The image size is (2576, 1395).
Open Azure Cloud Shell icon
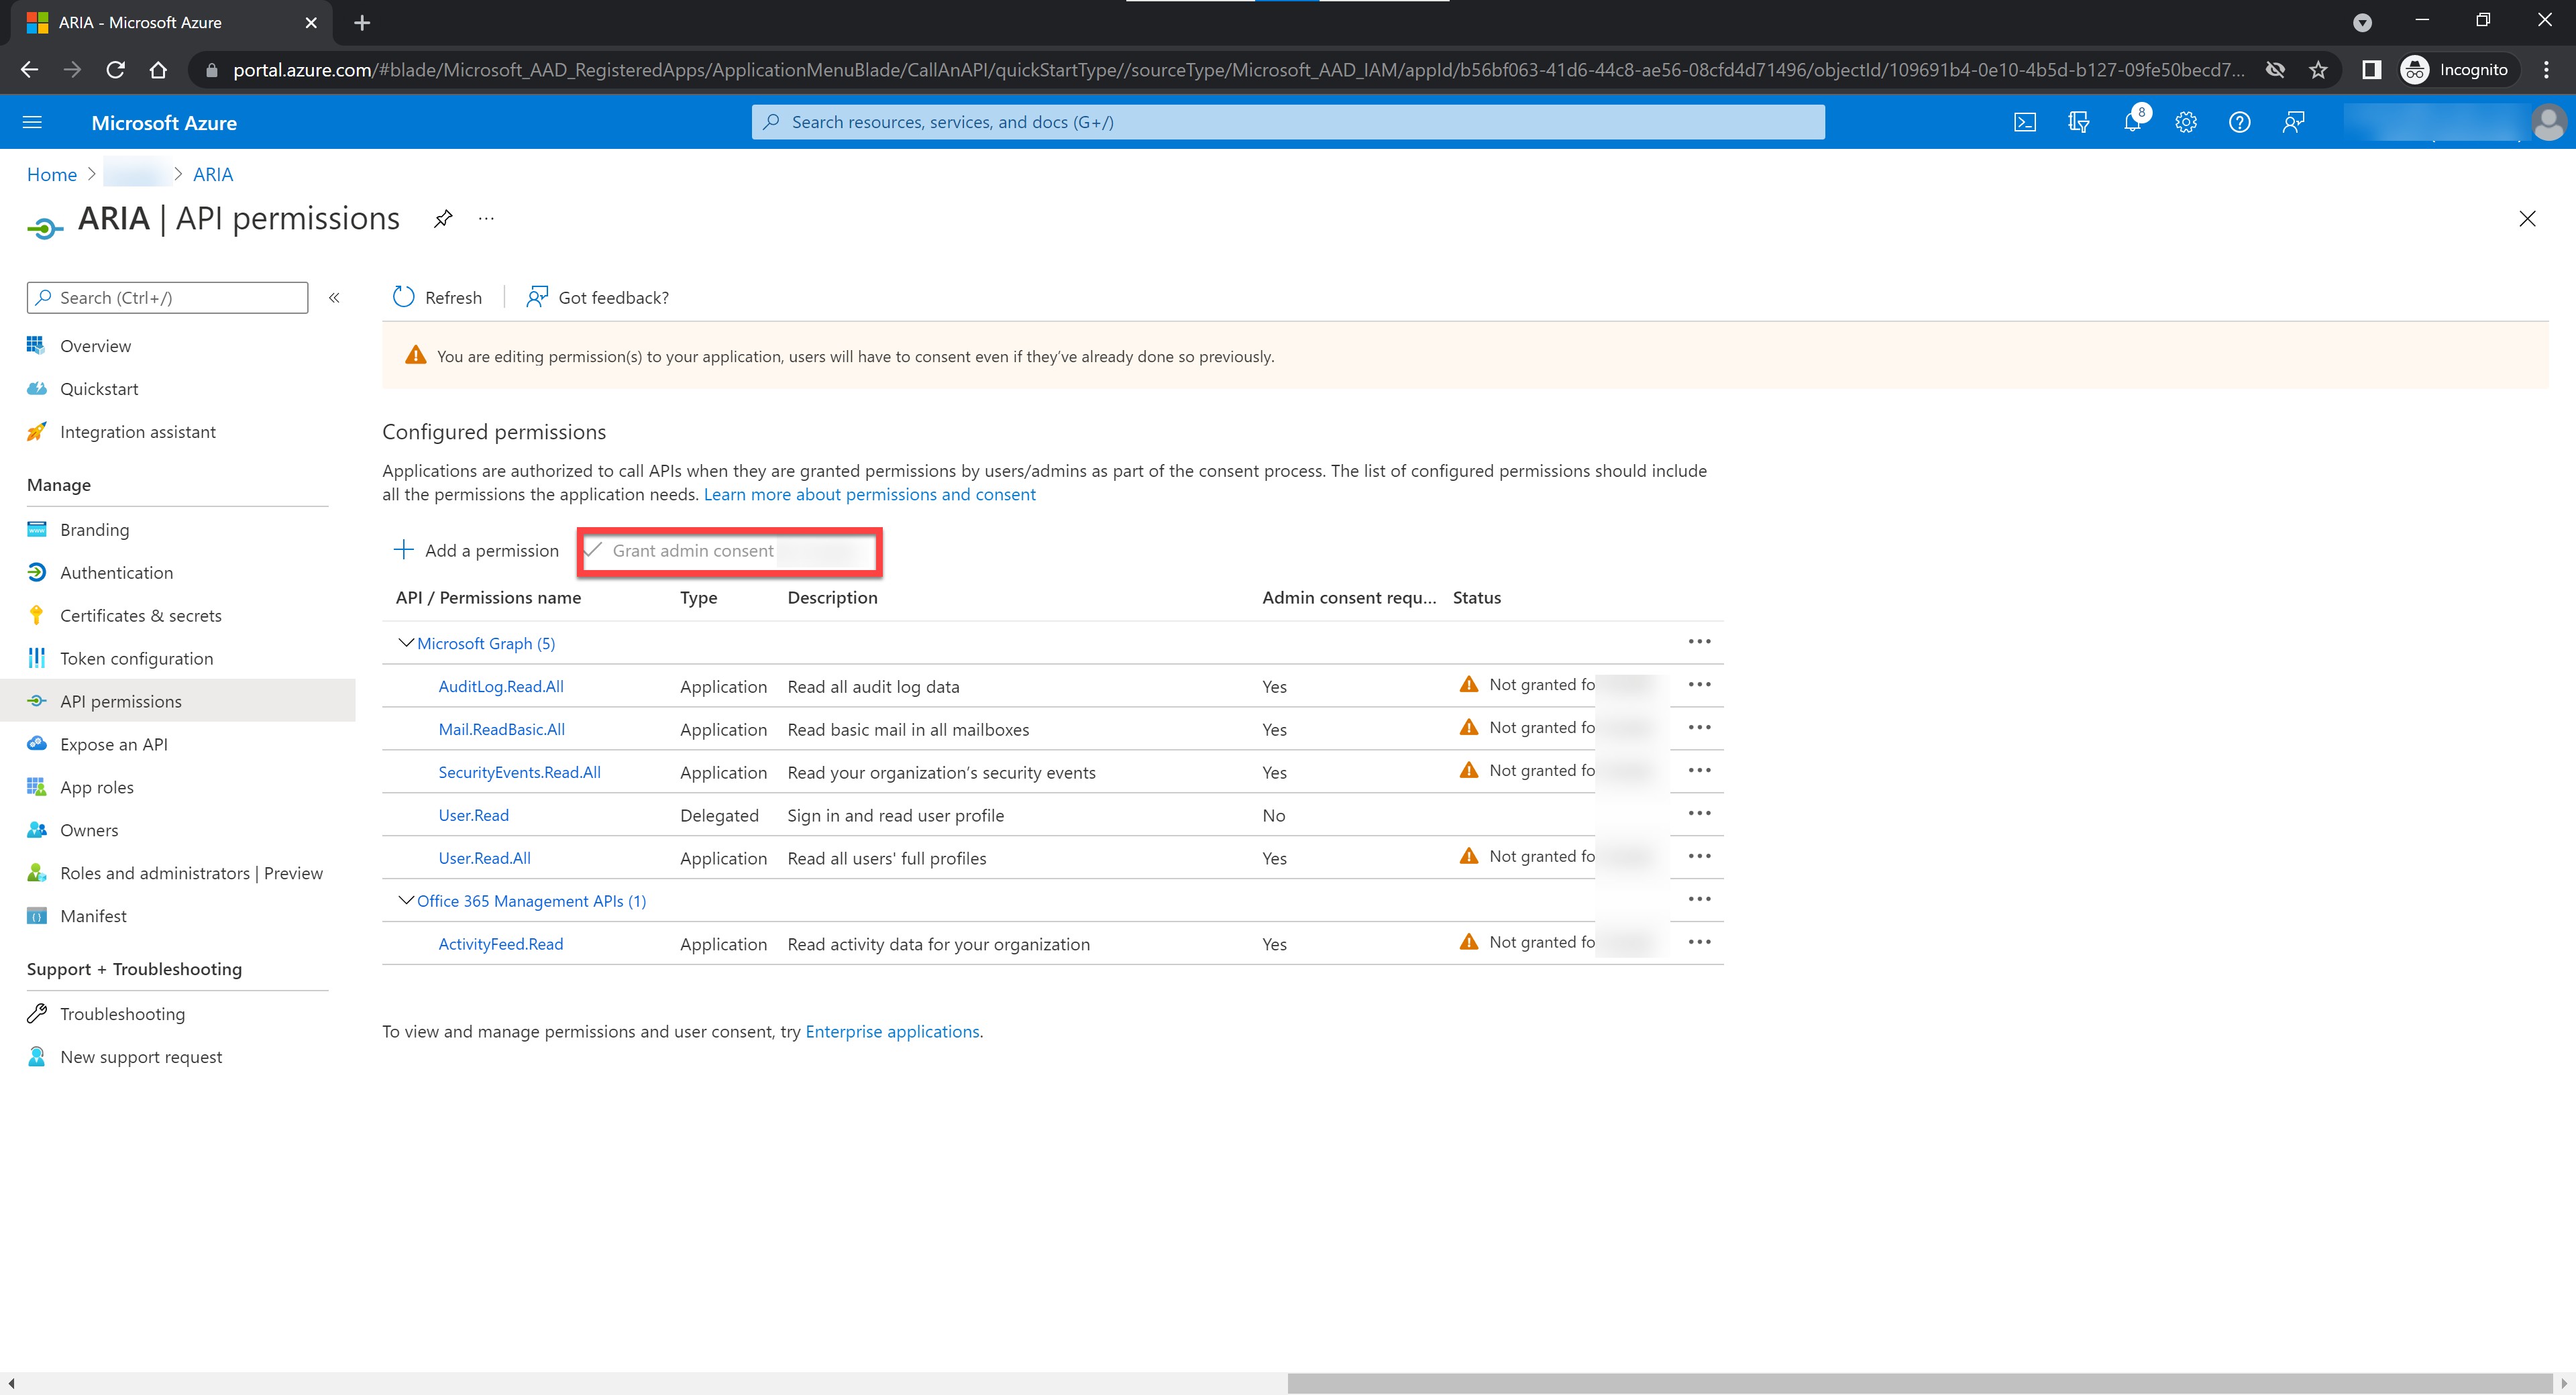(x=2024, y=122)
